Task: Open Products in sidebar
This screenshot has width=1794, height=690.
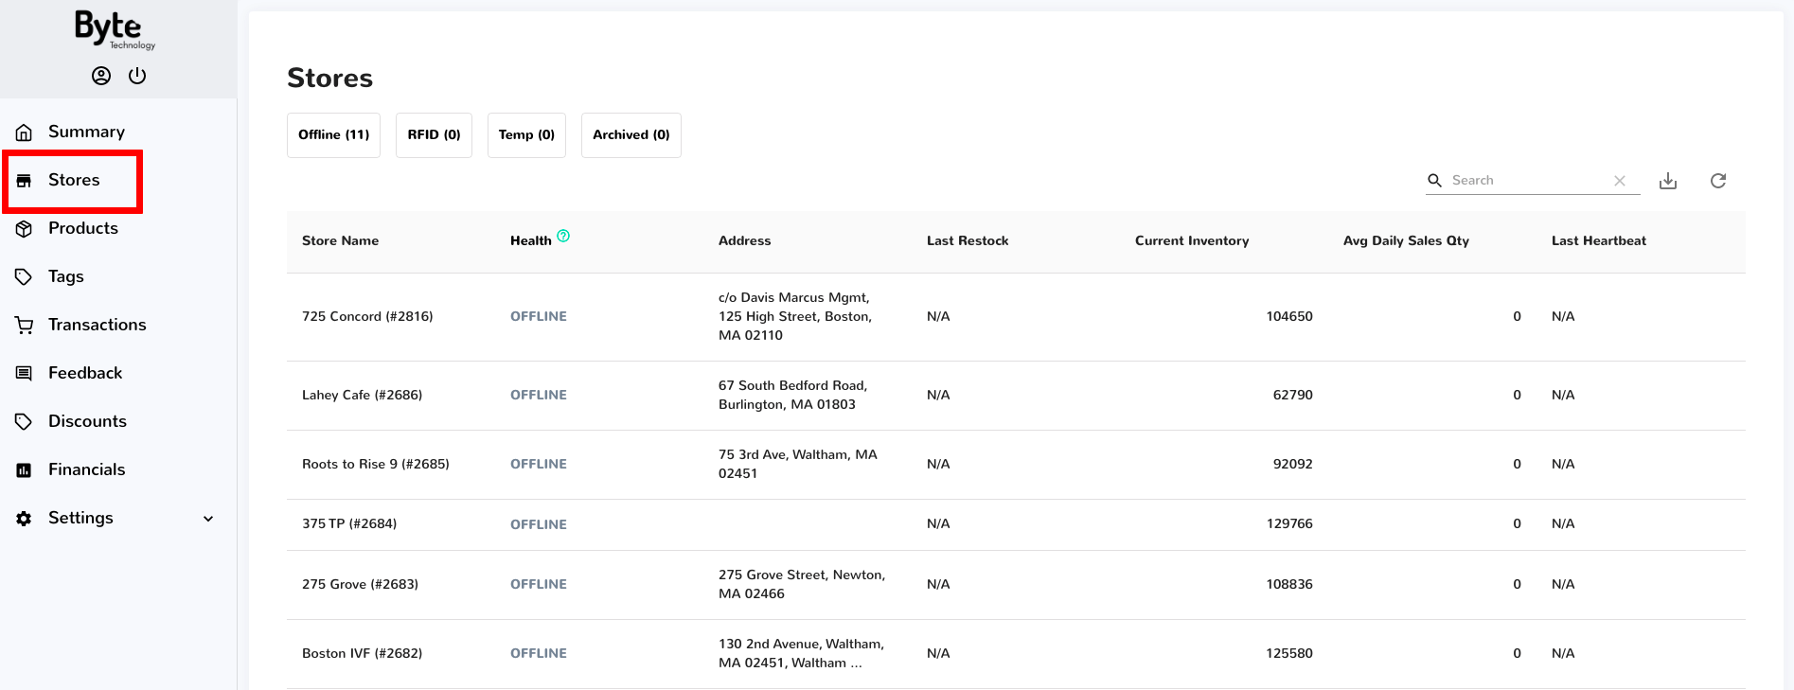Action: coord(83,228)
